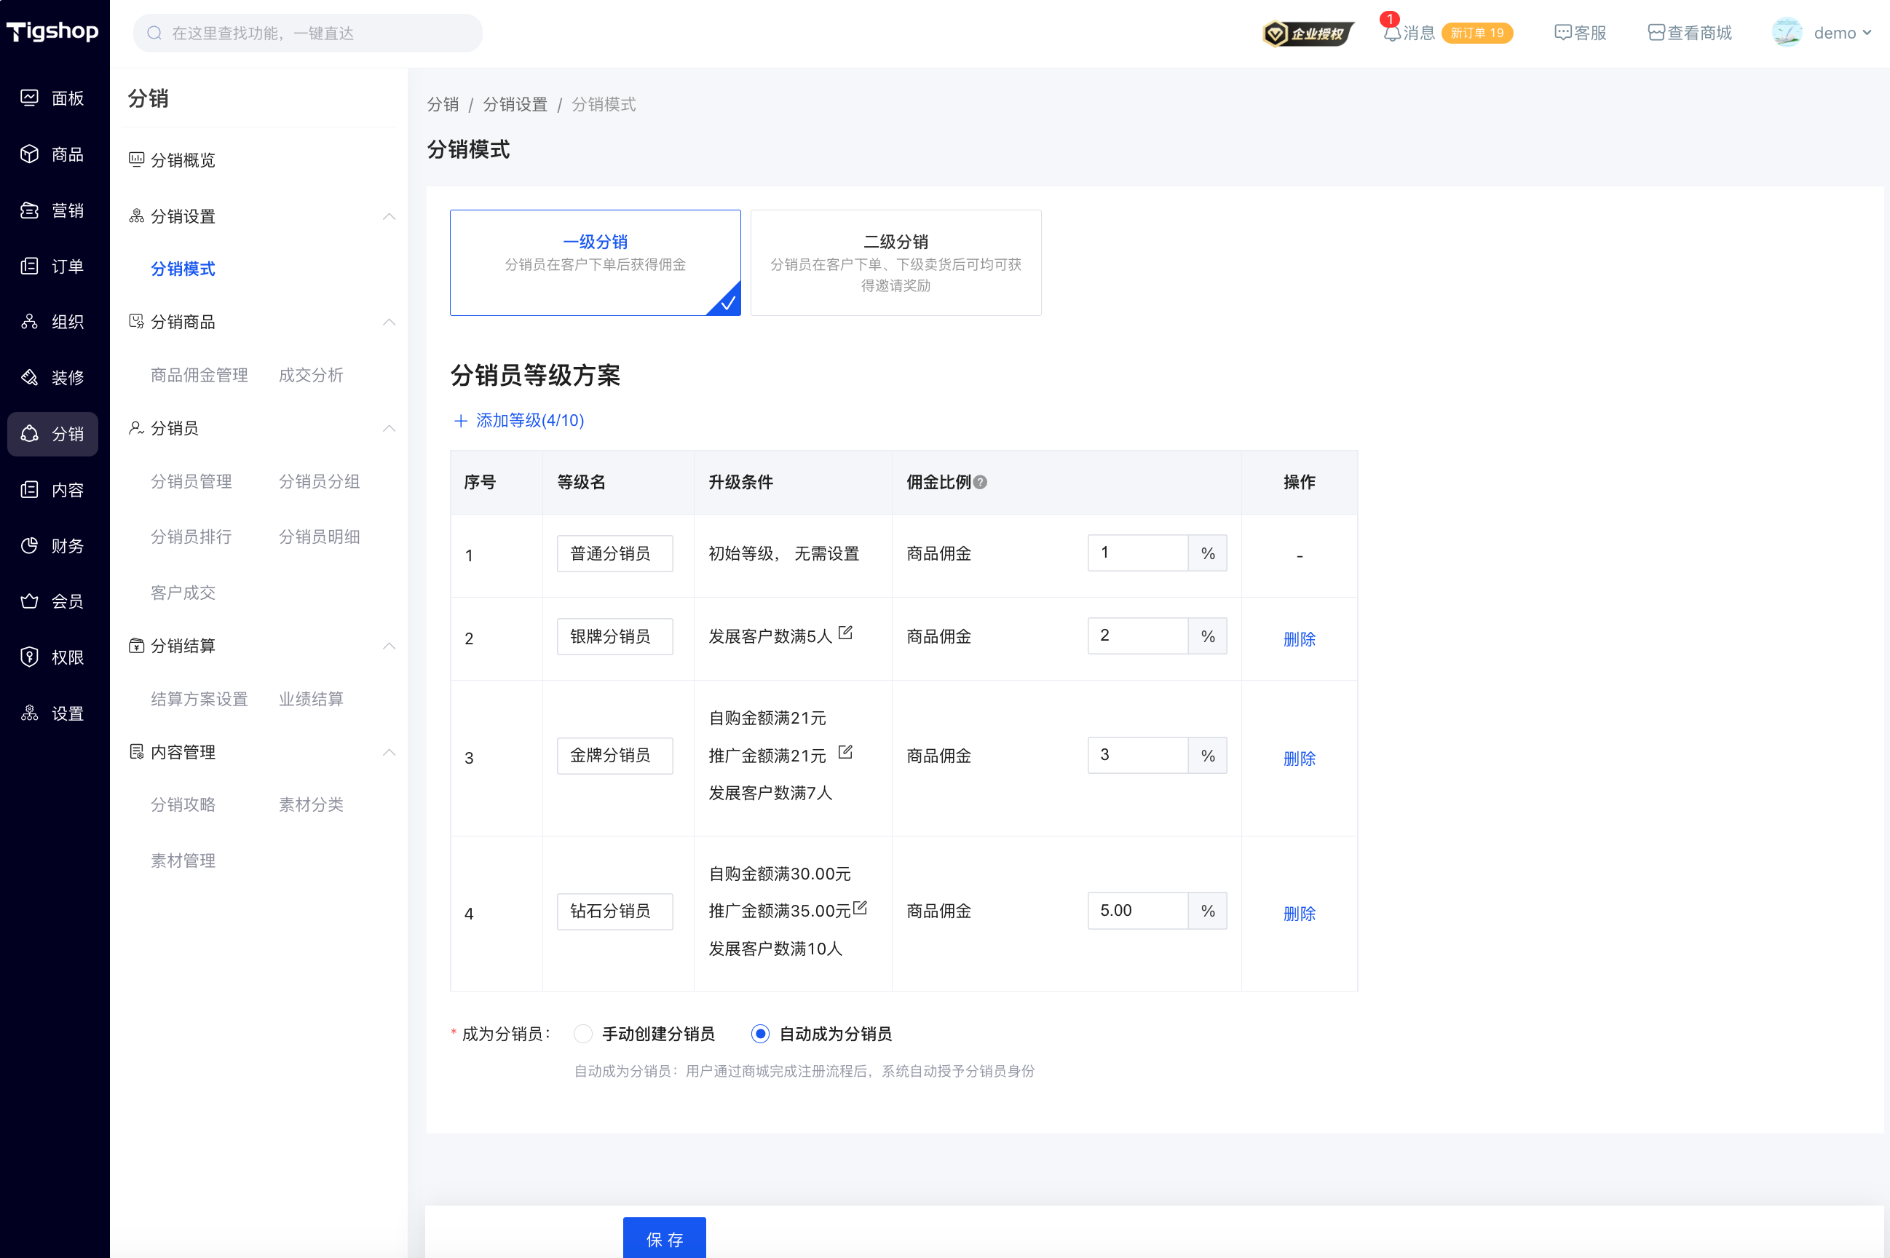1890x1258 pixels.
Task: Select manual distributor creation radio
Action: (x=583, y=1033)
